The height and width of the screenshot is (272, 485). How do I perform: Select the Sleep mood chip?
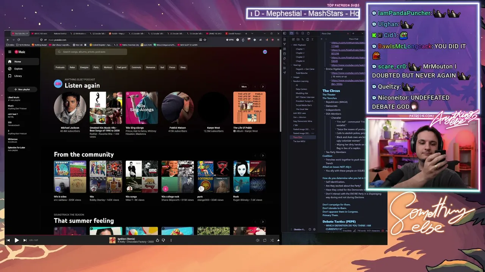click(183, 67)
